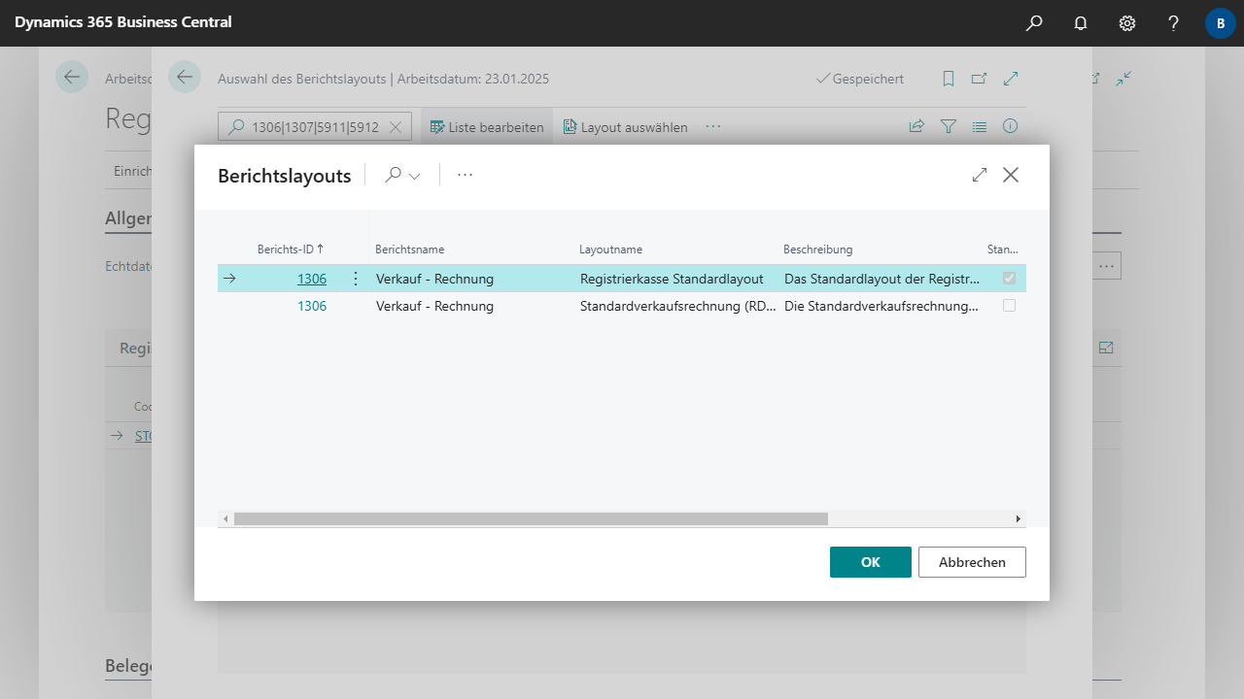Toggle Standard checkbox for Standardverkaufsrechnung row
This screenshot has width=1244, height=699.
coord(1009,306)
